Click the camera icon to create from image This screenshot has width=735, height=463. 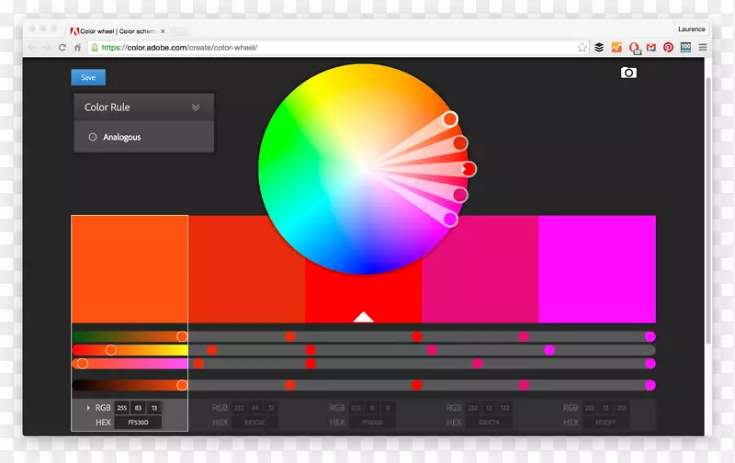click(628, 73)
